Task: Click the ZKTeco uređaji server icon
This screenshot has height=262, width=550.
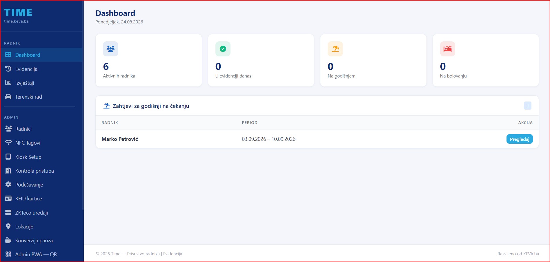Action: [x=8, y=213]
